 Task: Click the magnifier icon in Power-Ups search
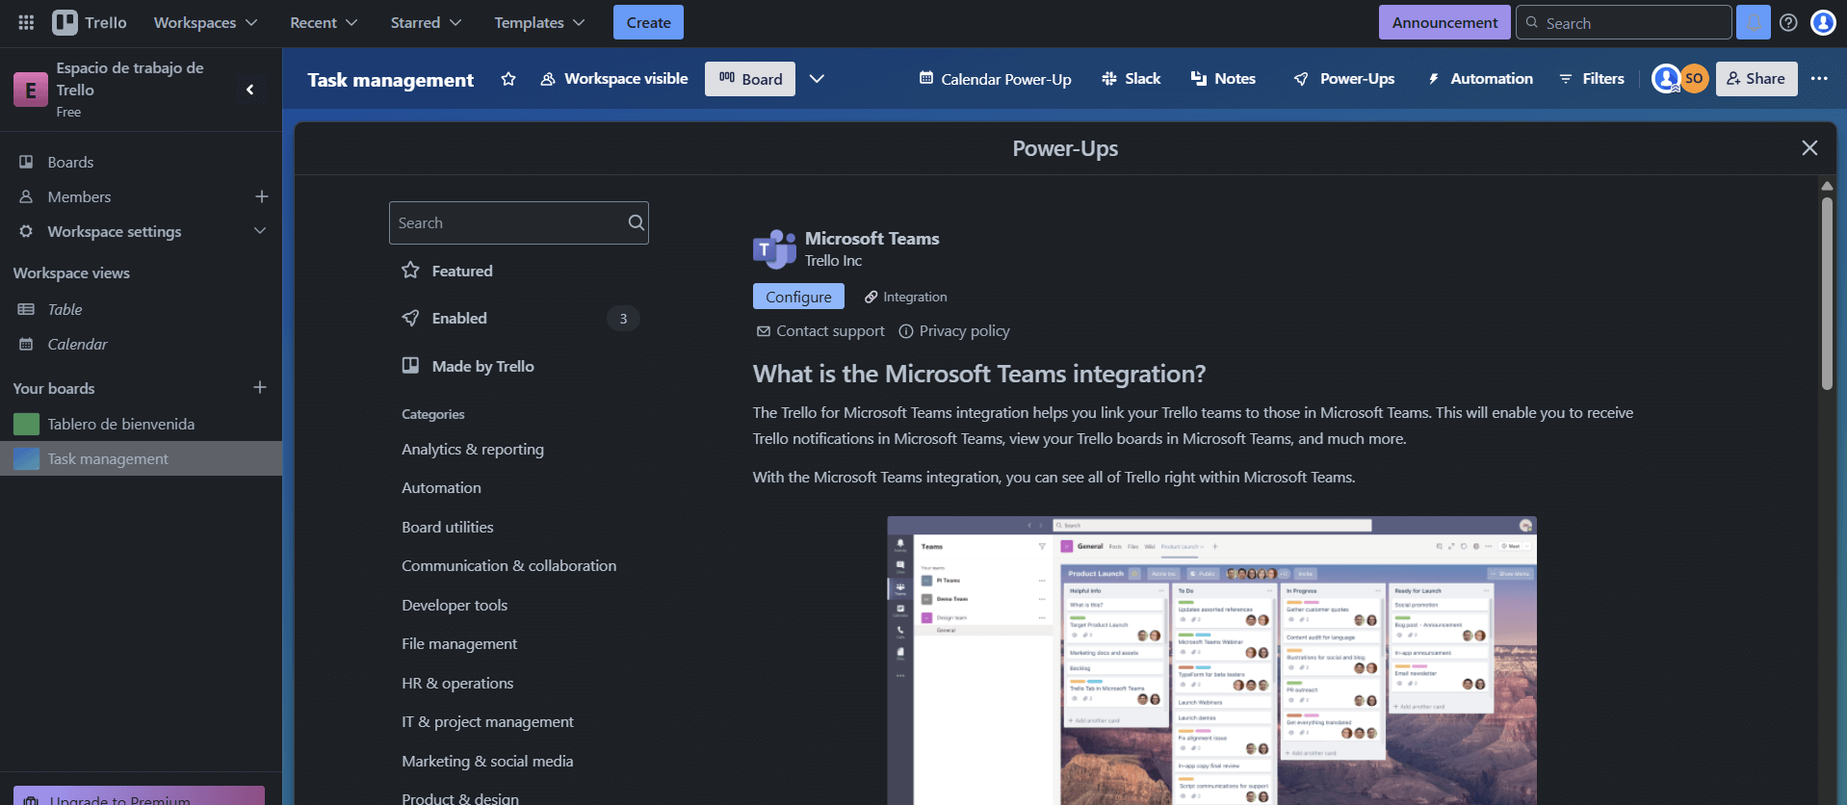(x=636, y=222)
